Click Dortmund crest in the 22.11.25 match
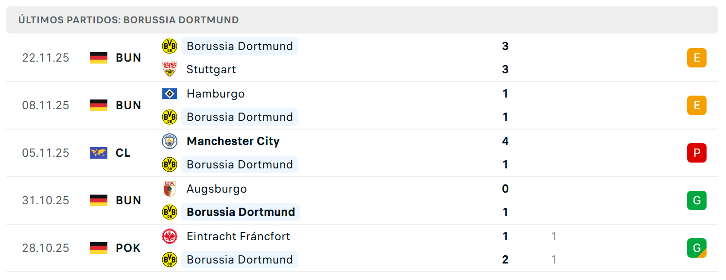The image size is (726, 280). click(x=170, y=46)
